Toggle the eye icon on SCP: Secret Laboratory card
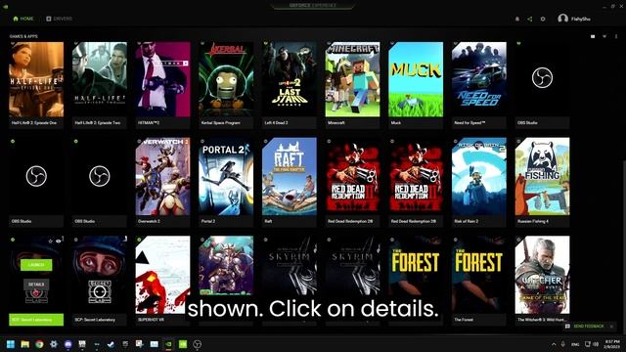The image size is (626, 352). (x=59, y=242)
